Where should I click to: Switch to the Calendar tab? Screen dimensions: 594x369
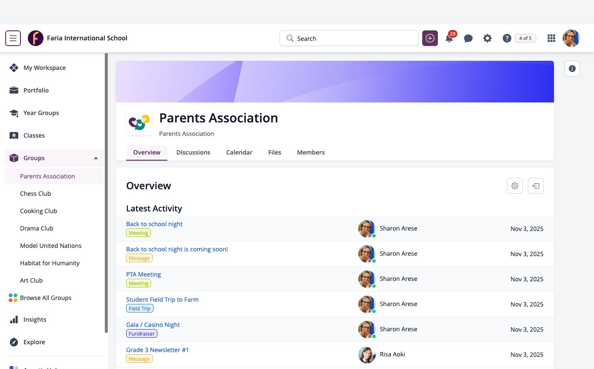pos(239,152)
